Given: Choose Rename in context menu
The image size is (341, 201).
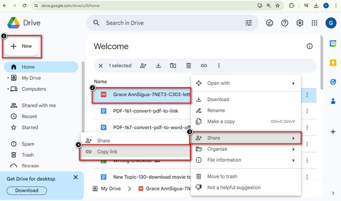Looking at the screenshot, I should [x=246, y=110].
